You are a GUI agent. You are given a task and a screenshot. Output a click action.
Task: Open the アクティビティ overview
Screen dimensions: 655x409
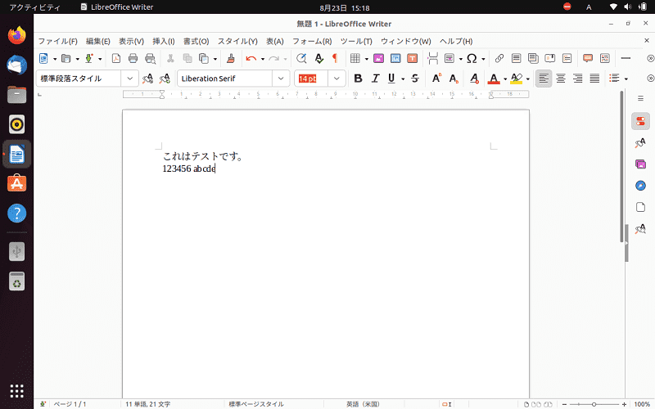(x=34, y=7)
